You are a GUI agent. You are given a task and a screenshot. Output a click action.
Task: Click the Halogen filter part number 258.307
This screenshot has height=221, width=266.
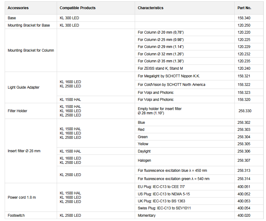[244, 160]
